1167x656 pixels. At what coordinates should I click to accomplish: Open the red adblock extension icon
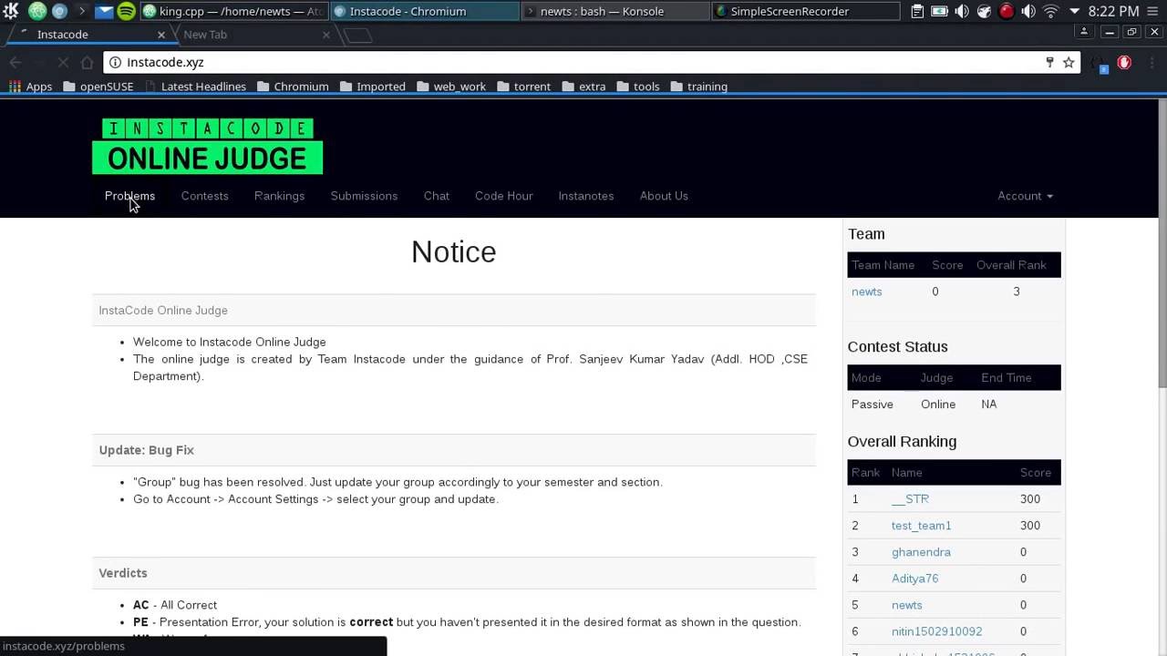[1124, 62]
